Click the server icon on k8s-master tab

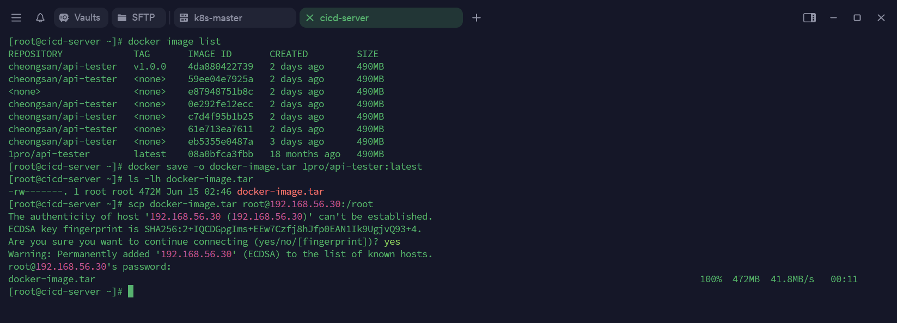tap(184, 18)
